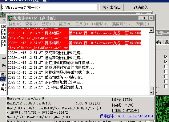Image resolution: width=169 pixels, height=122 pixels.
Task: Select the 加载地图触发事件信息成功 log line
Action: (51, 68)
